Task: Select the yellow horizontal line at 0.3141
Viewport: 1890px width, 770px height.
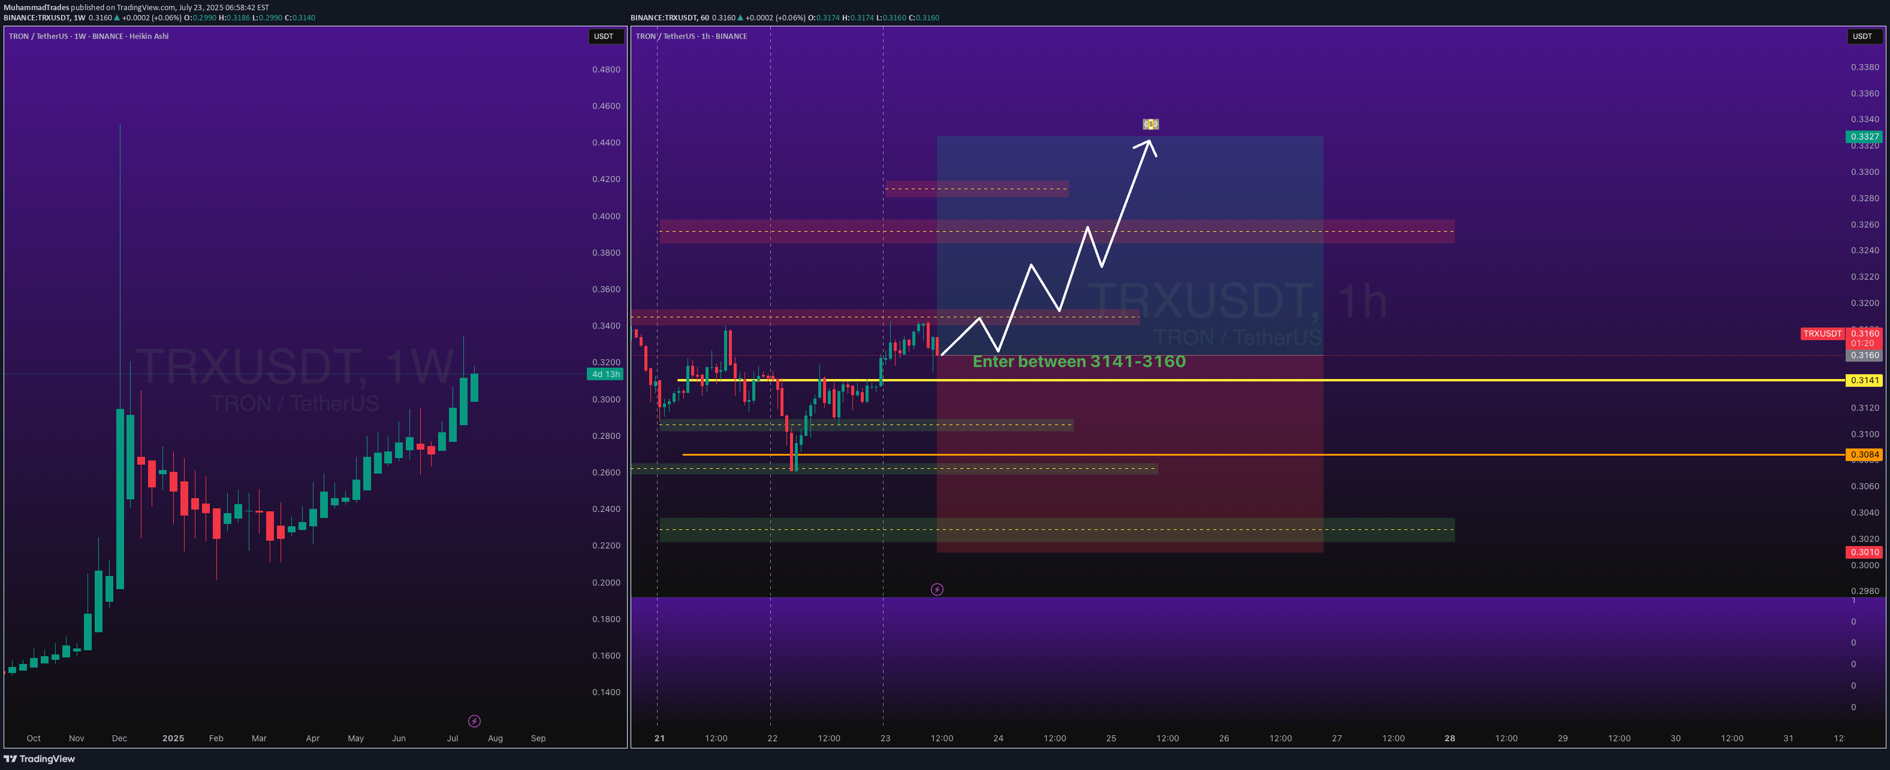Action: [x=1261, y=380]
